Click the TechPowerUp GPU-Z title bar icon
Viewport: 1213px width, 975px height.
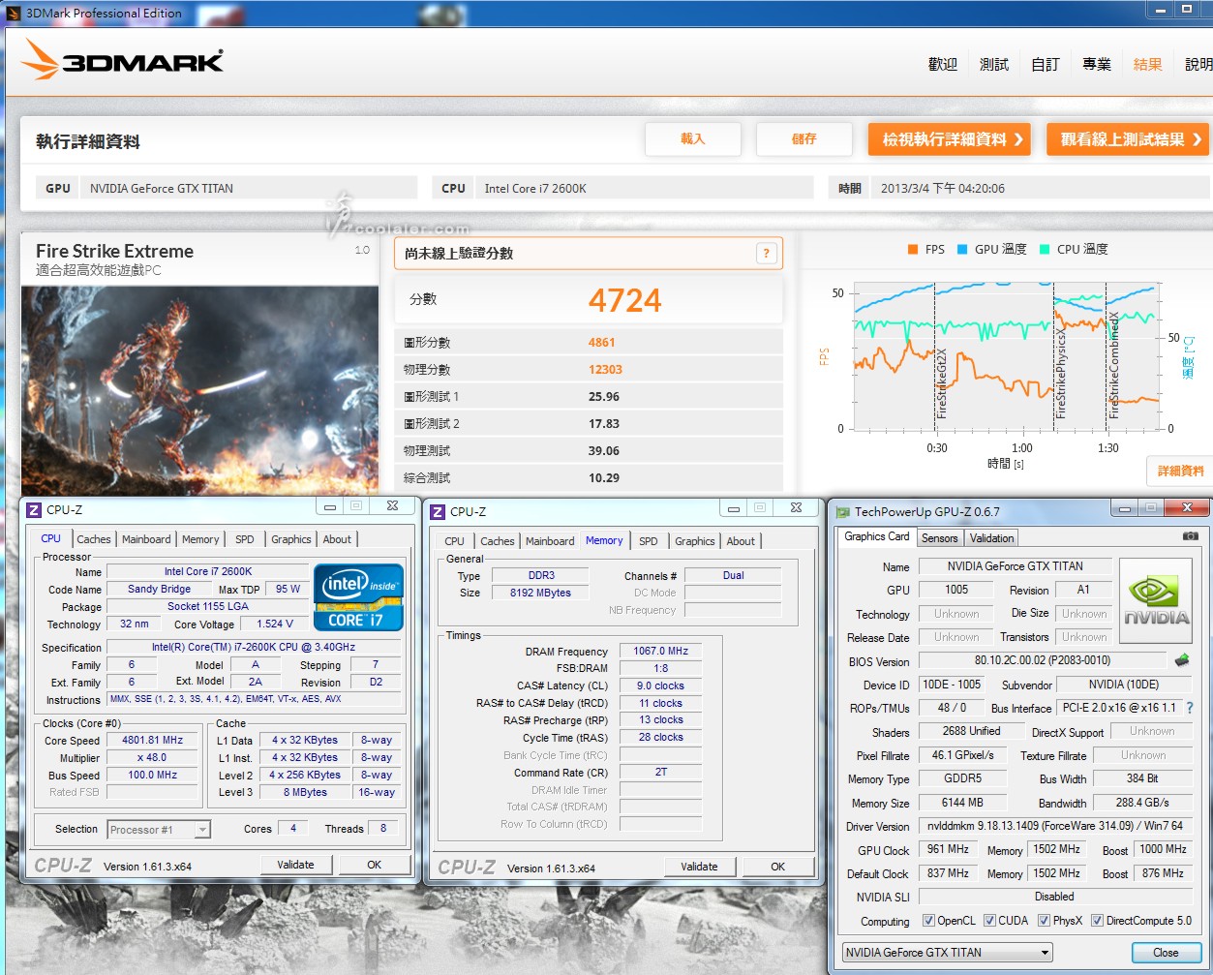[842, 511]
